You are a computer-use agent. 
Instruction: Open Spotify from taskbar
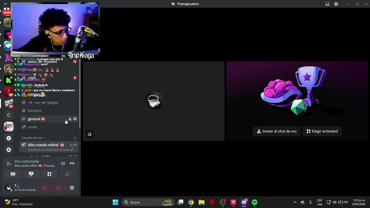tap(254, 202)
